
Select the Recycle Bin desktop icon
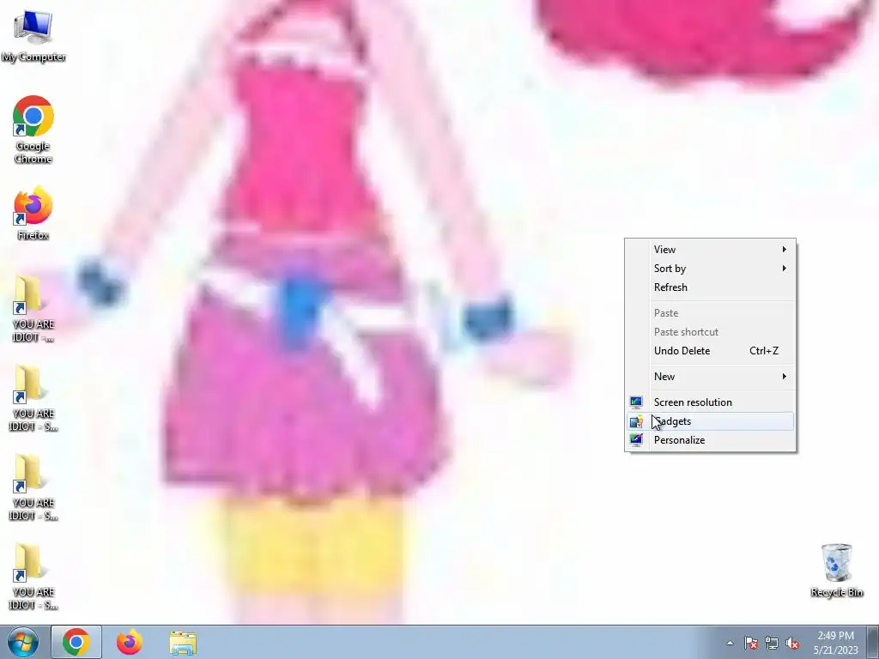point(836,570)
